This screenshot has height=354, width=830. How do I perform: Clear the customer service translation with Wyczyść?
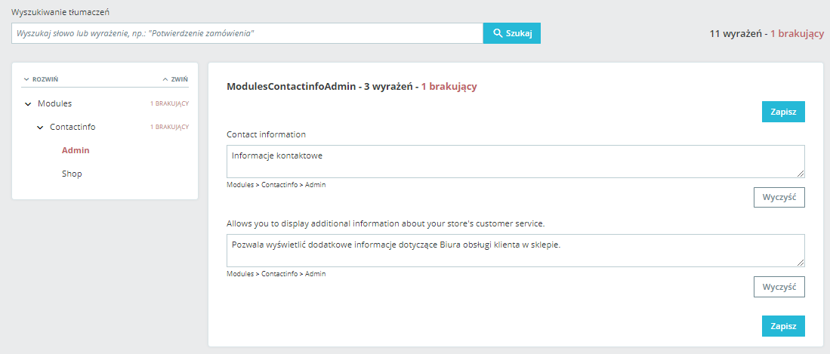779,287
